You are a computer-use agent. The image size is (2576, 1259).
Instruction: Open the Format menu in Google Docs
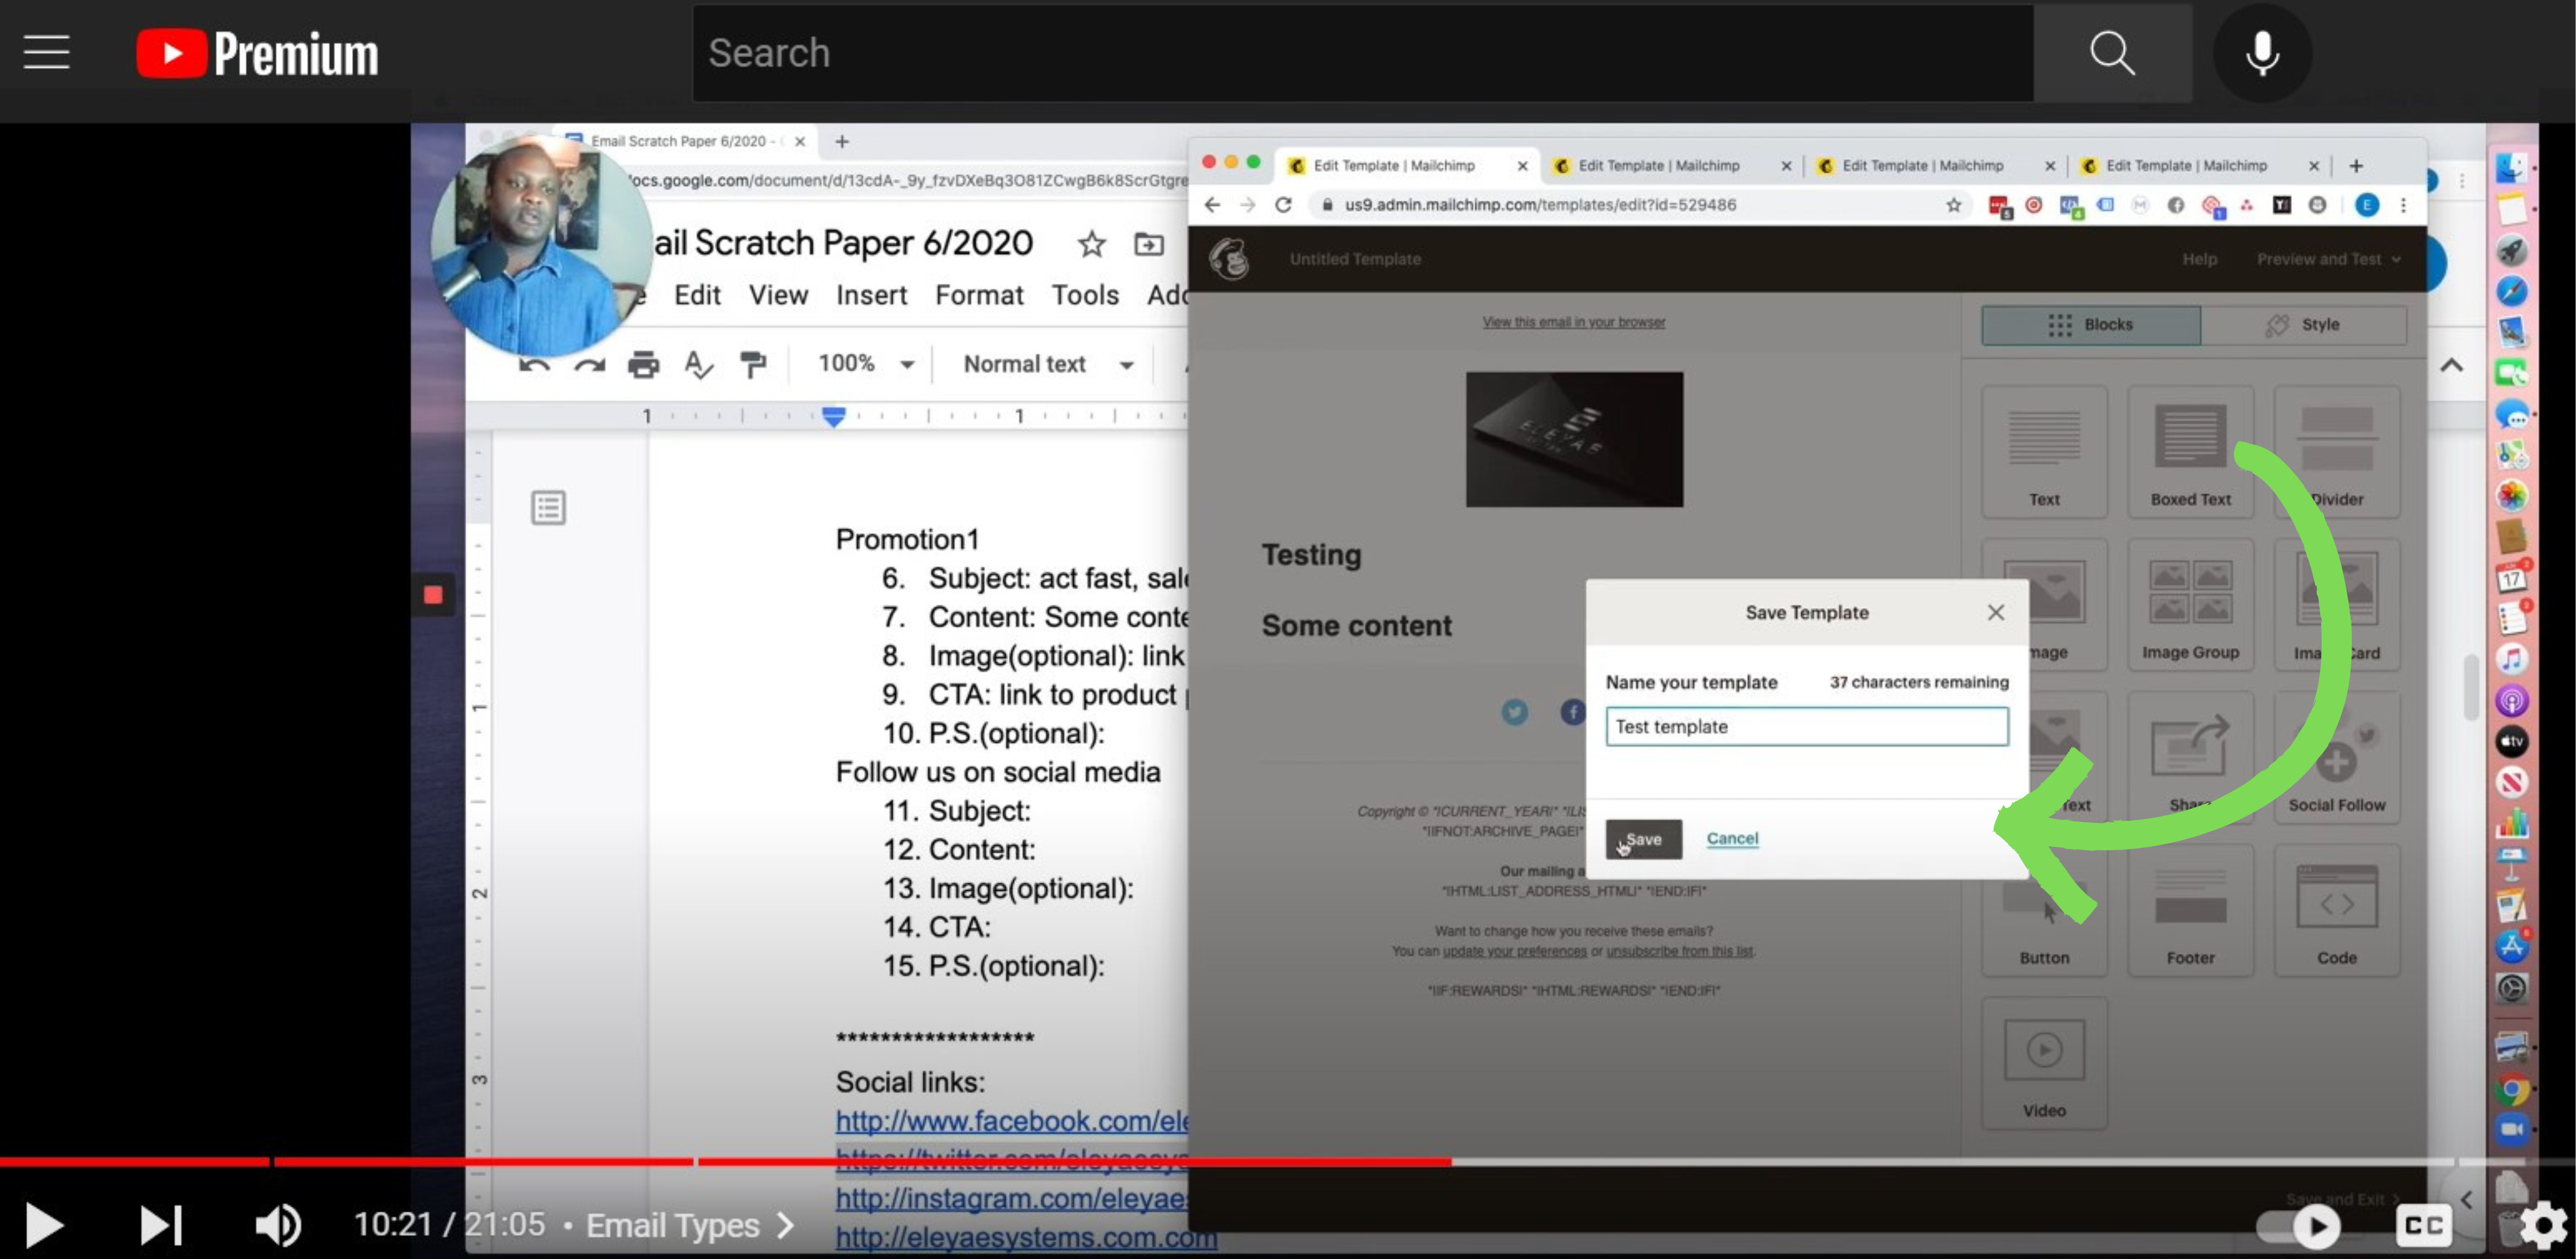(978, 295)
